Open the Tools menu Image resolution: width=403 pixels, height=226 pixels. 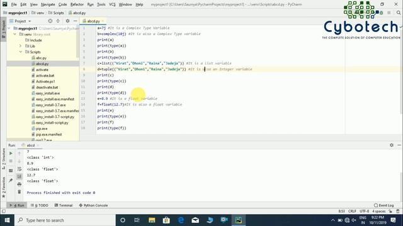[x=101, y=4]
